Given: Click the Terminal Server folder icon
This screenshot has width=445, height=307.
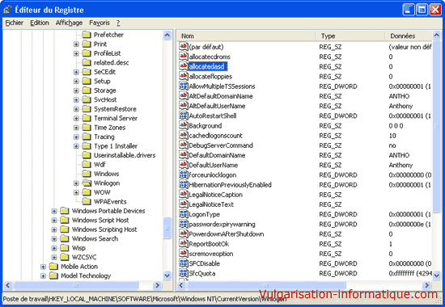Looking at the screenshot, I should 87,118.
